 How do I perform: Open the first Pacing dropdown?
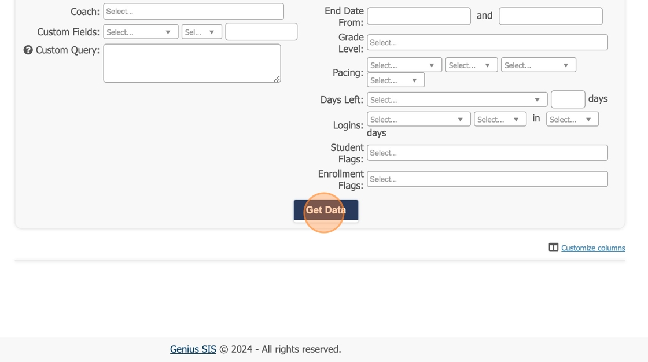(x=404, y=65)
